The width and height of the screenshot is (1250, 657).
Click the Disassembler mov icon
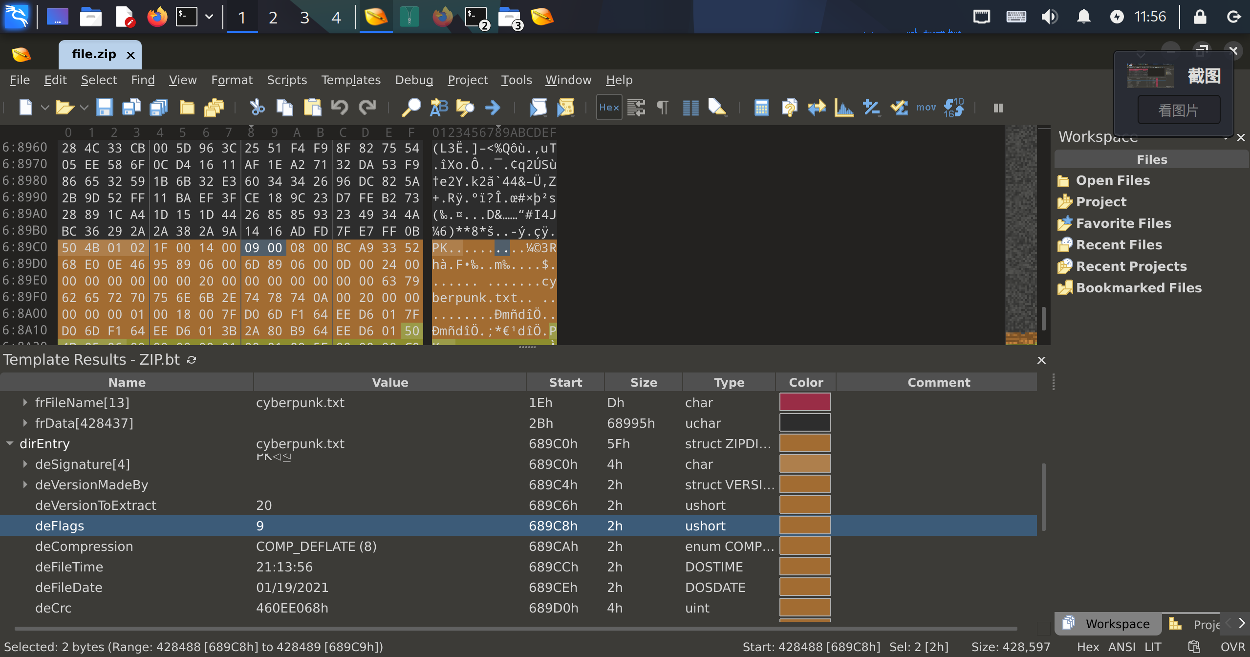(926, 107)
